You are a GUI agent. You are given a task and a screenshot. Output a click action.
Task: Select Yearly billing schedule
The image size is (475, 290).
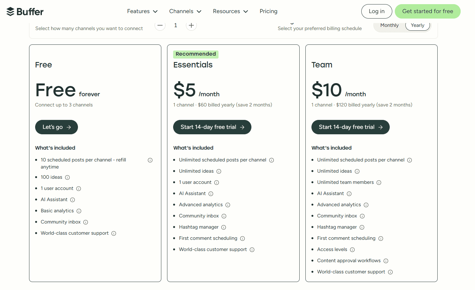[x=418, y=25]
